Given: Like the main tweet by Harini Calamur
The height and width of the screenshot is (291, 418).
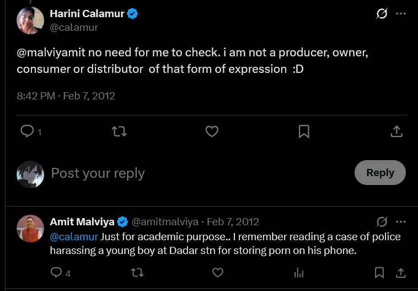Looking at the screenshot, I should [212, 131].
